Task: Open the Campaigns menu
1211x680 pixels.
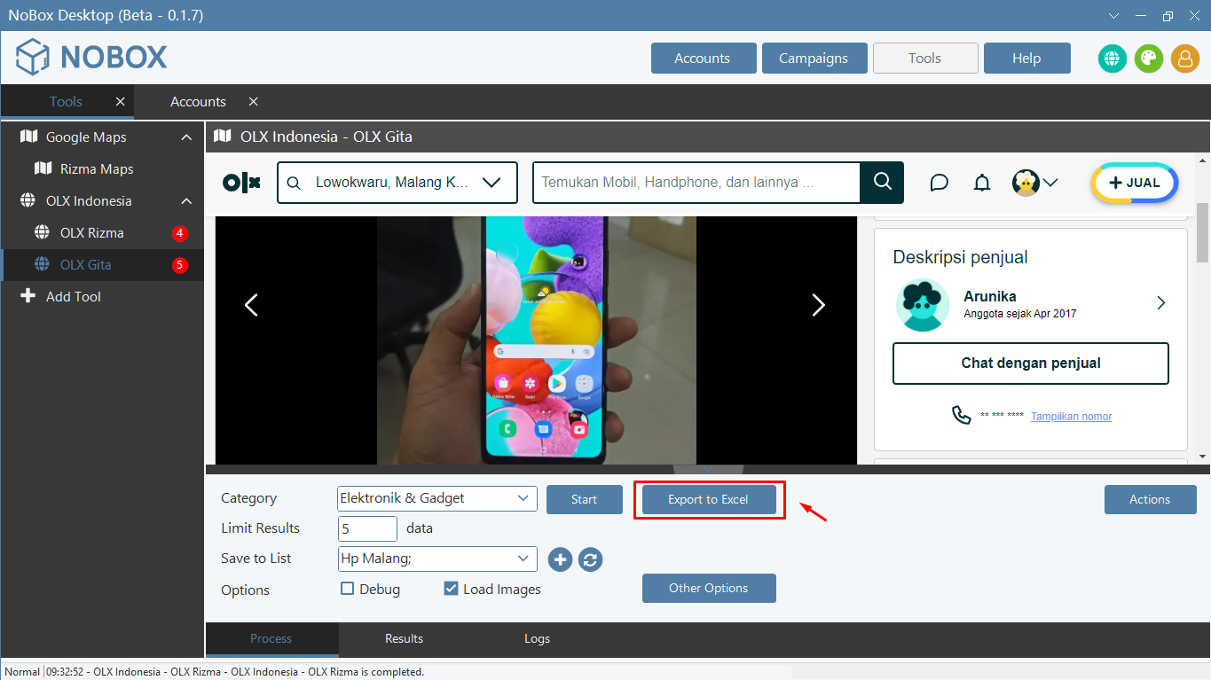Action: pyautogui.click(x=814, y=59)
